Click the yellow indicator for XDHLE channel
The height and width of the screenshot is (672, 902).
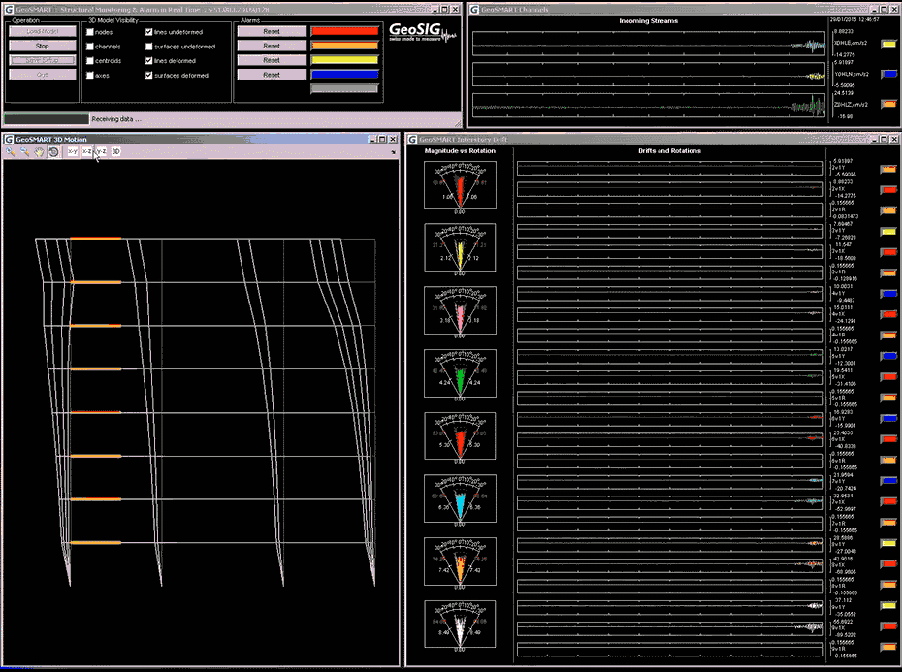(x=887, y=44)
